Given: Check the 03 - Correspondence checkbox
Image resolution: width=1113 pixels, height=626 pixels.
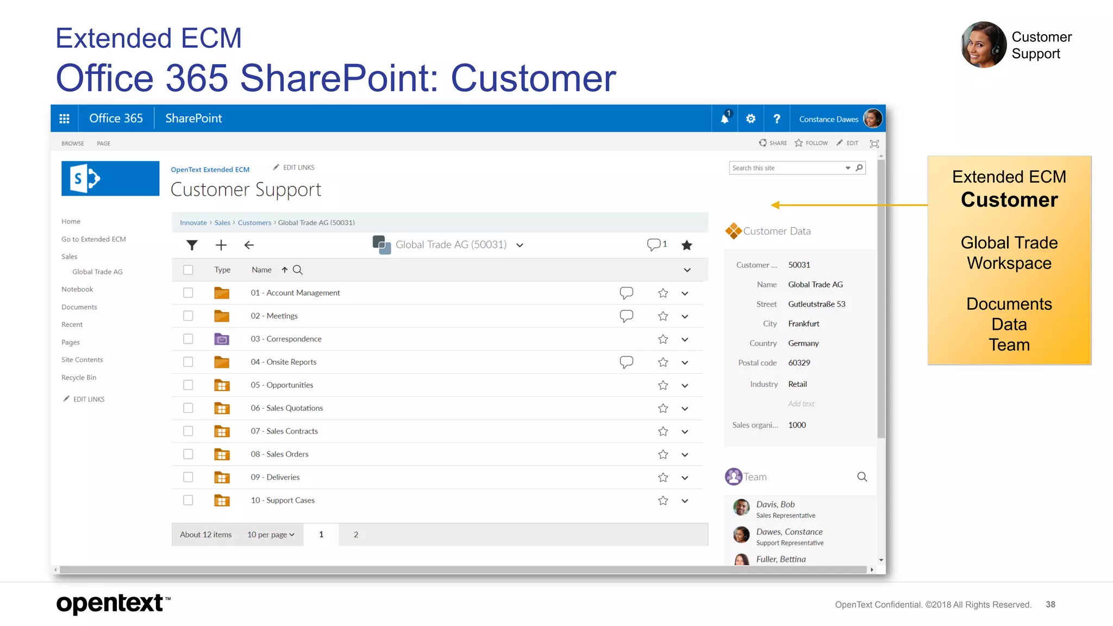Looking at the screenshot, I should pyautogui.click(x=188, y=339).
